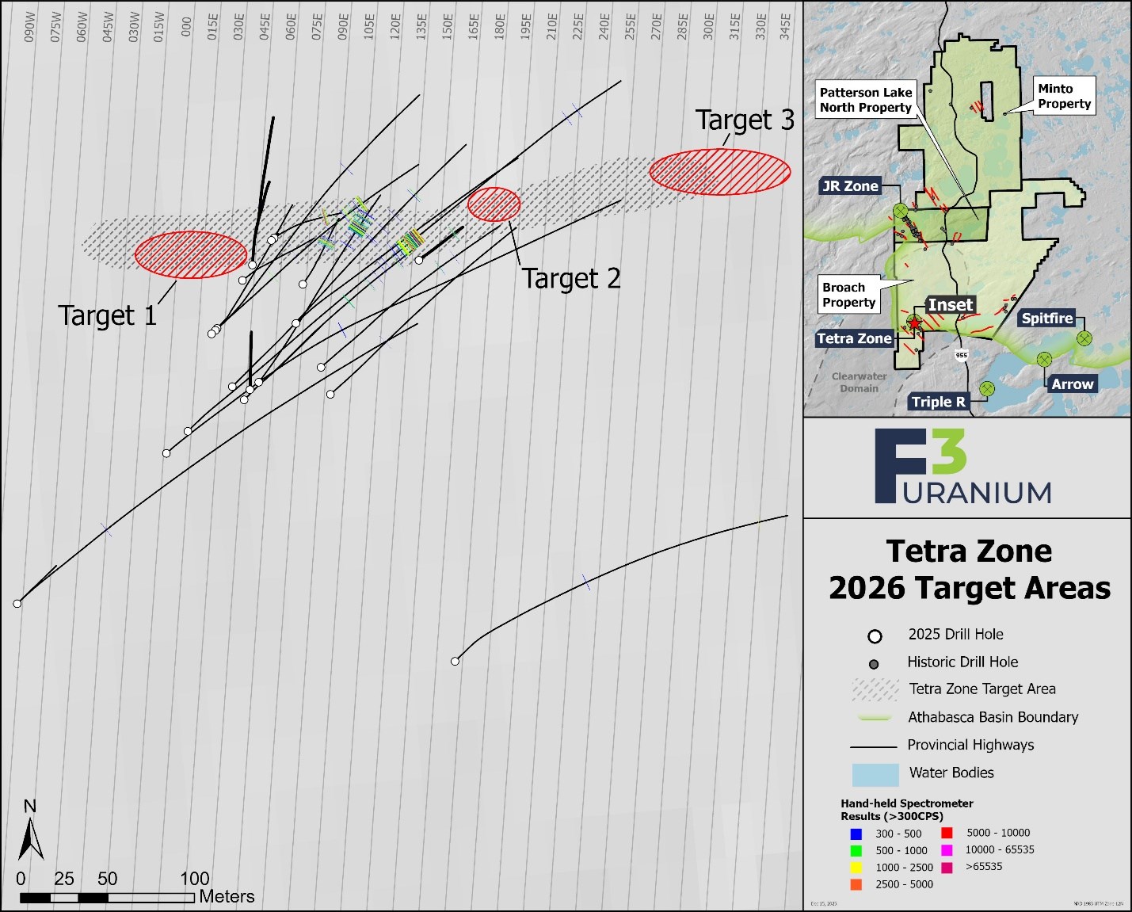Click the isolated southeast drill hole collar
The height and width of the screenshot is (912, 1132).
pos(455,661)
